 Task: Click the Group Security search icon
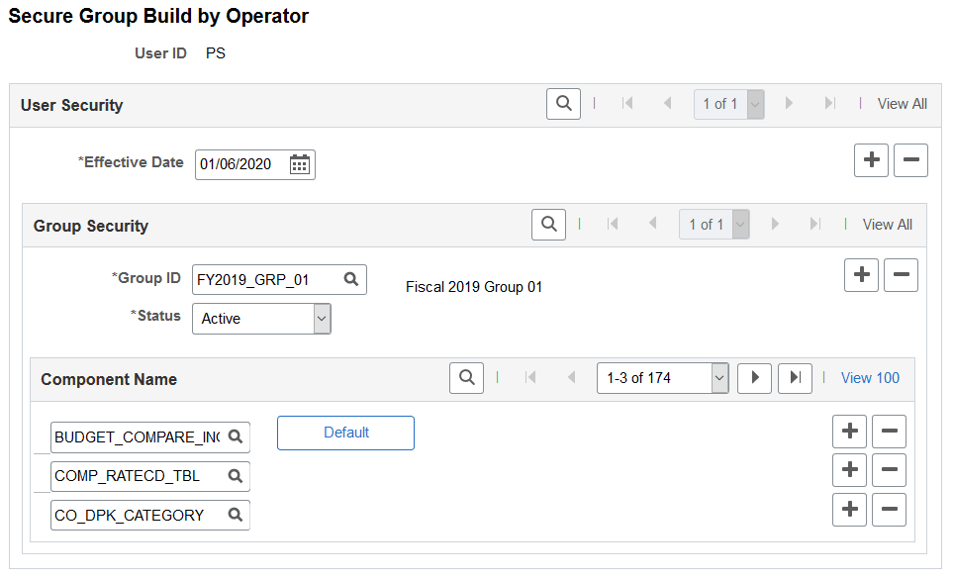click(548, 224)
